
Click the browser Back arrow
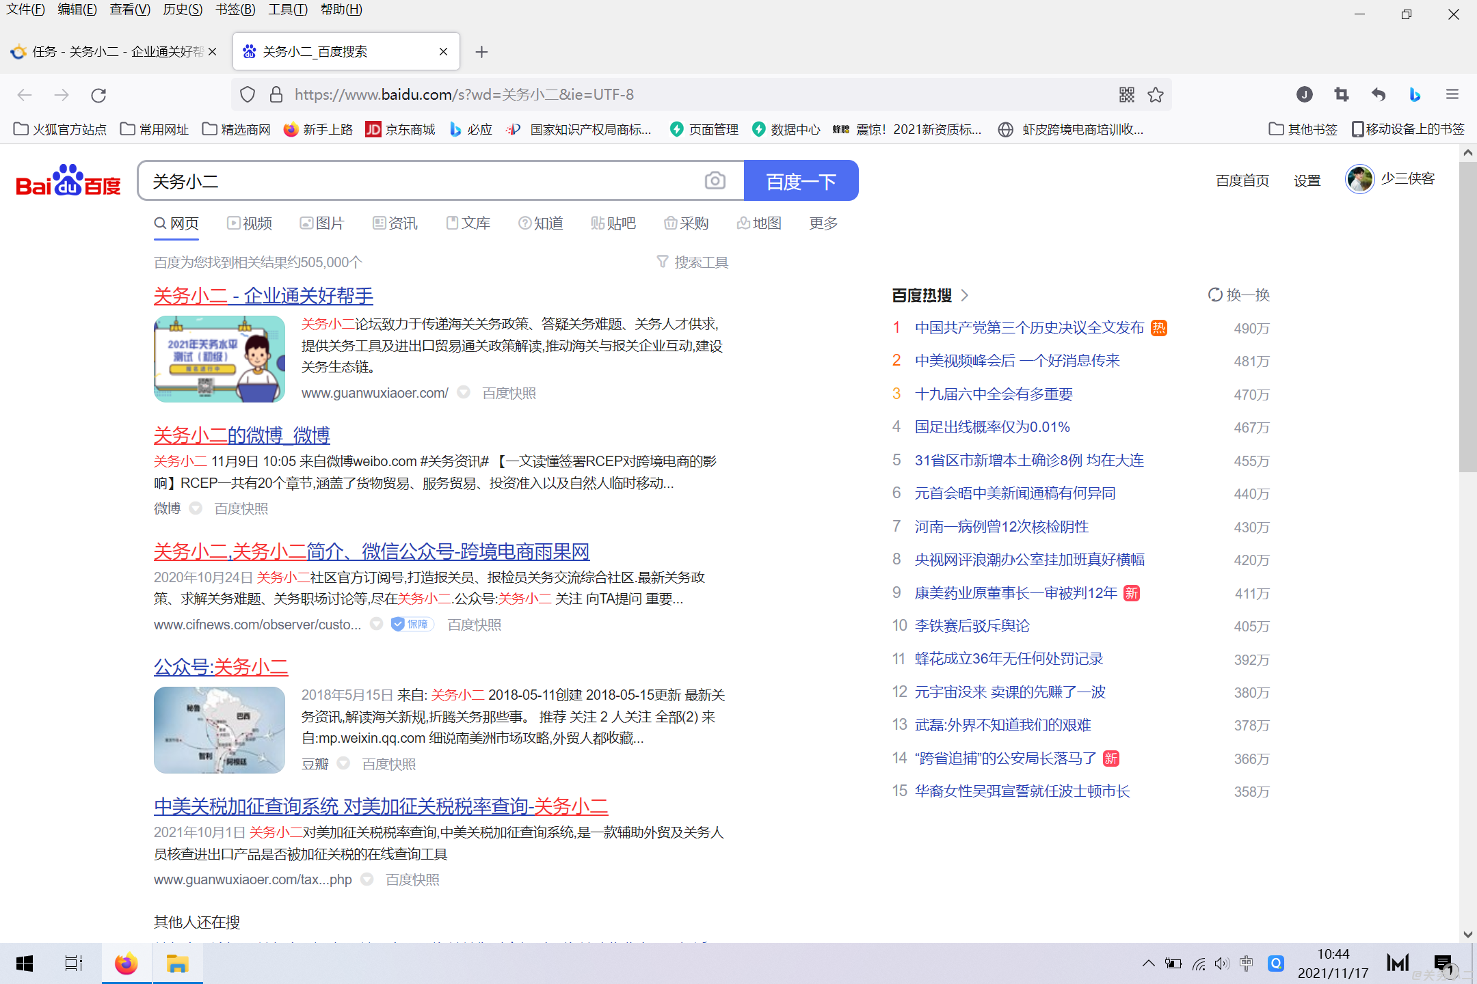(25, 95)
